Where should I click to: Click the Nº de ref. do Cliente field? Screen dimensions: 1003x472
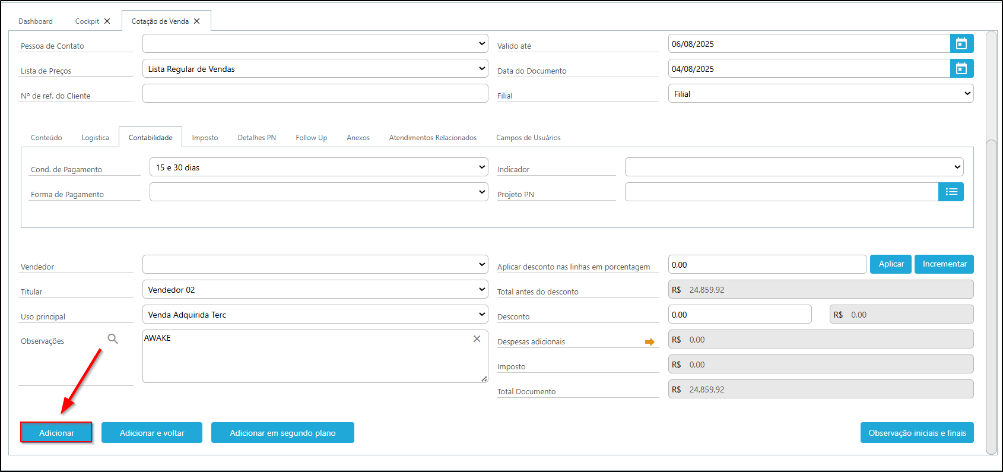point(315,93)
